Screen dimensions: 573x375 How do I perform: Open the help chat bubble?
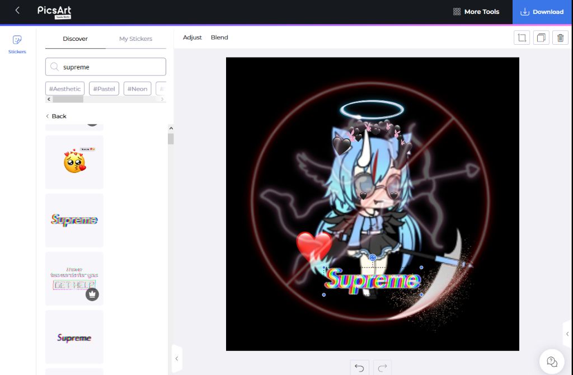[x=552, y=362]
